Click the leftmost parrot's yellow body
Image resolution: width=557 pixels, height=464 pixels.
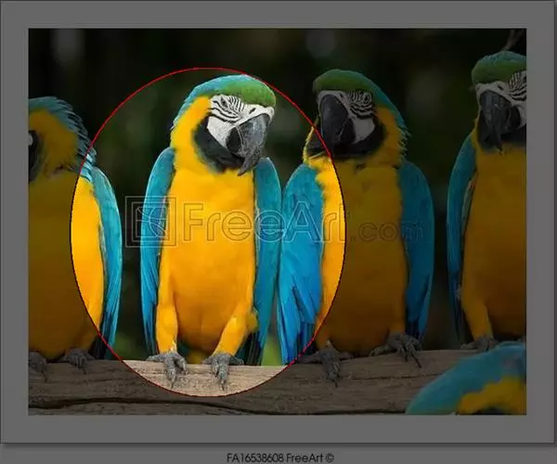click(51, 251)
